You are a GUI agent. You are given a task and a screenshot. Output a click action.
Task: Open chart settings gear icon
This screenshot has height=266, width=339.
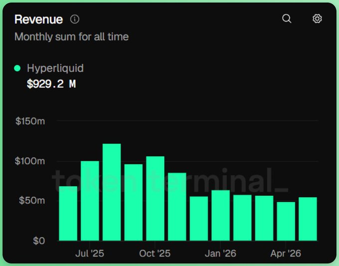(x=317, y=18)
